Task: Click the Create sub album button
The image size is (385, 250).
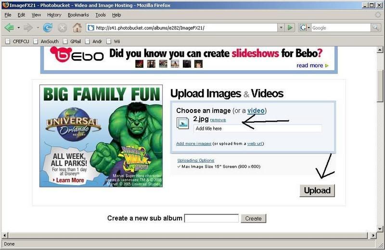Action: click(254, 218)
